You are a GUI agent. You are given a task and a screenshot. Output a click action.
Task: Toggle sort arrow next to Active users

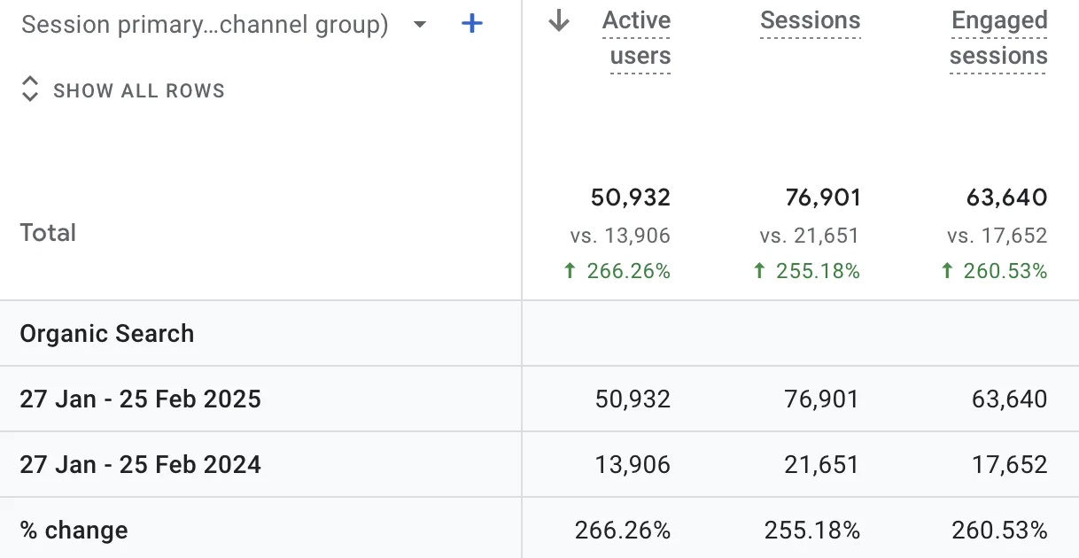tap(558, 20)
